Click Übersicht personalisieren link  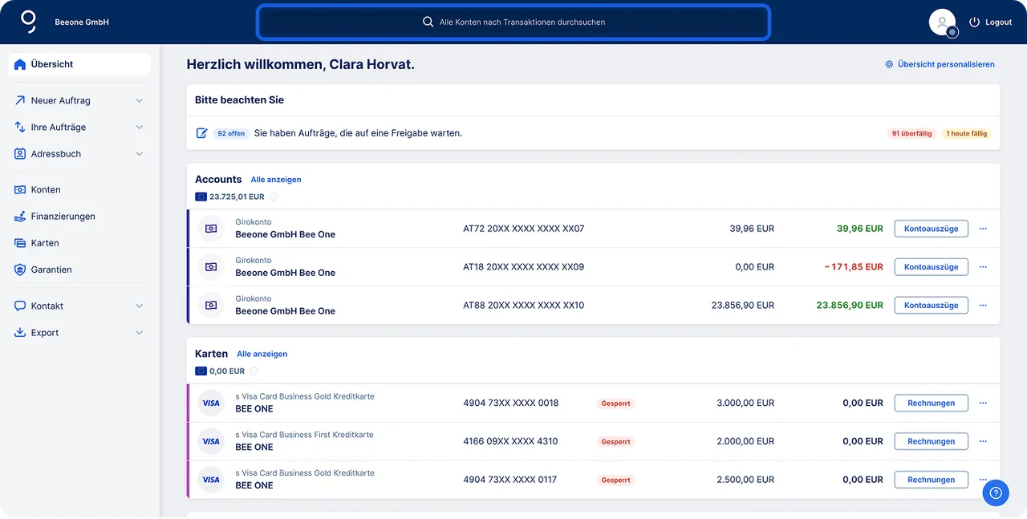pyautogui.click(x=946, y=64)
